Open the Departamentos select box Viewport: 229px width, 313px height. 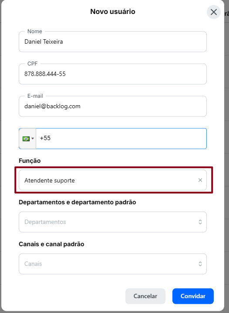coord(113,222)
